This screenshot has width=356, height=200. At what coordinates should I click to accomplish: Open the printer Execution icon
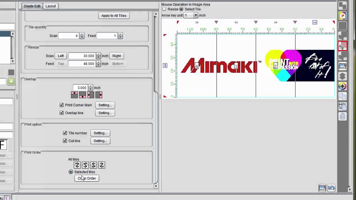pos(342,67)
